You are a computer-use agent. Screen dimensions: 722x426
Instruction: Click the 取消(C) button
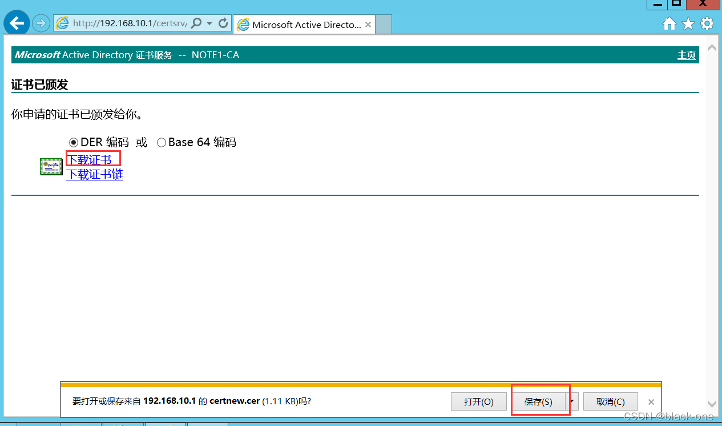(x=611, y=401)
